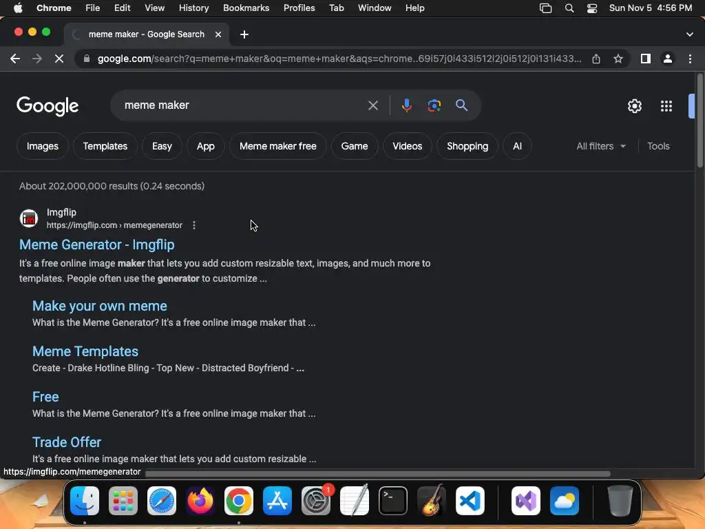Open Visual Studio purple icon in dock
This screenshot has width=705, height=529.
(525, 501)
